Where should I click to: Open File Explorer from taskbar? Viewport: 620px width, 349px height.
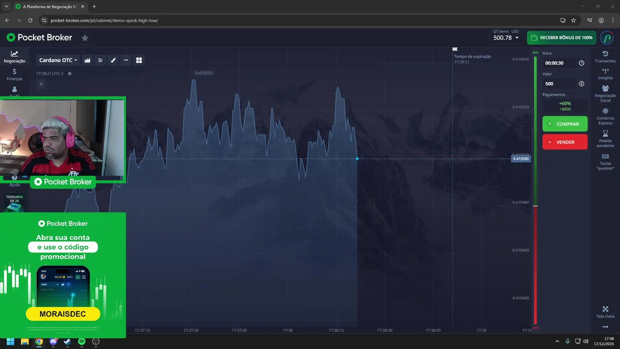(x=24, y=342)
